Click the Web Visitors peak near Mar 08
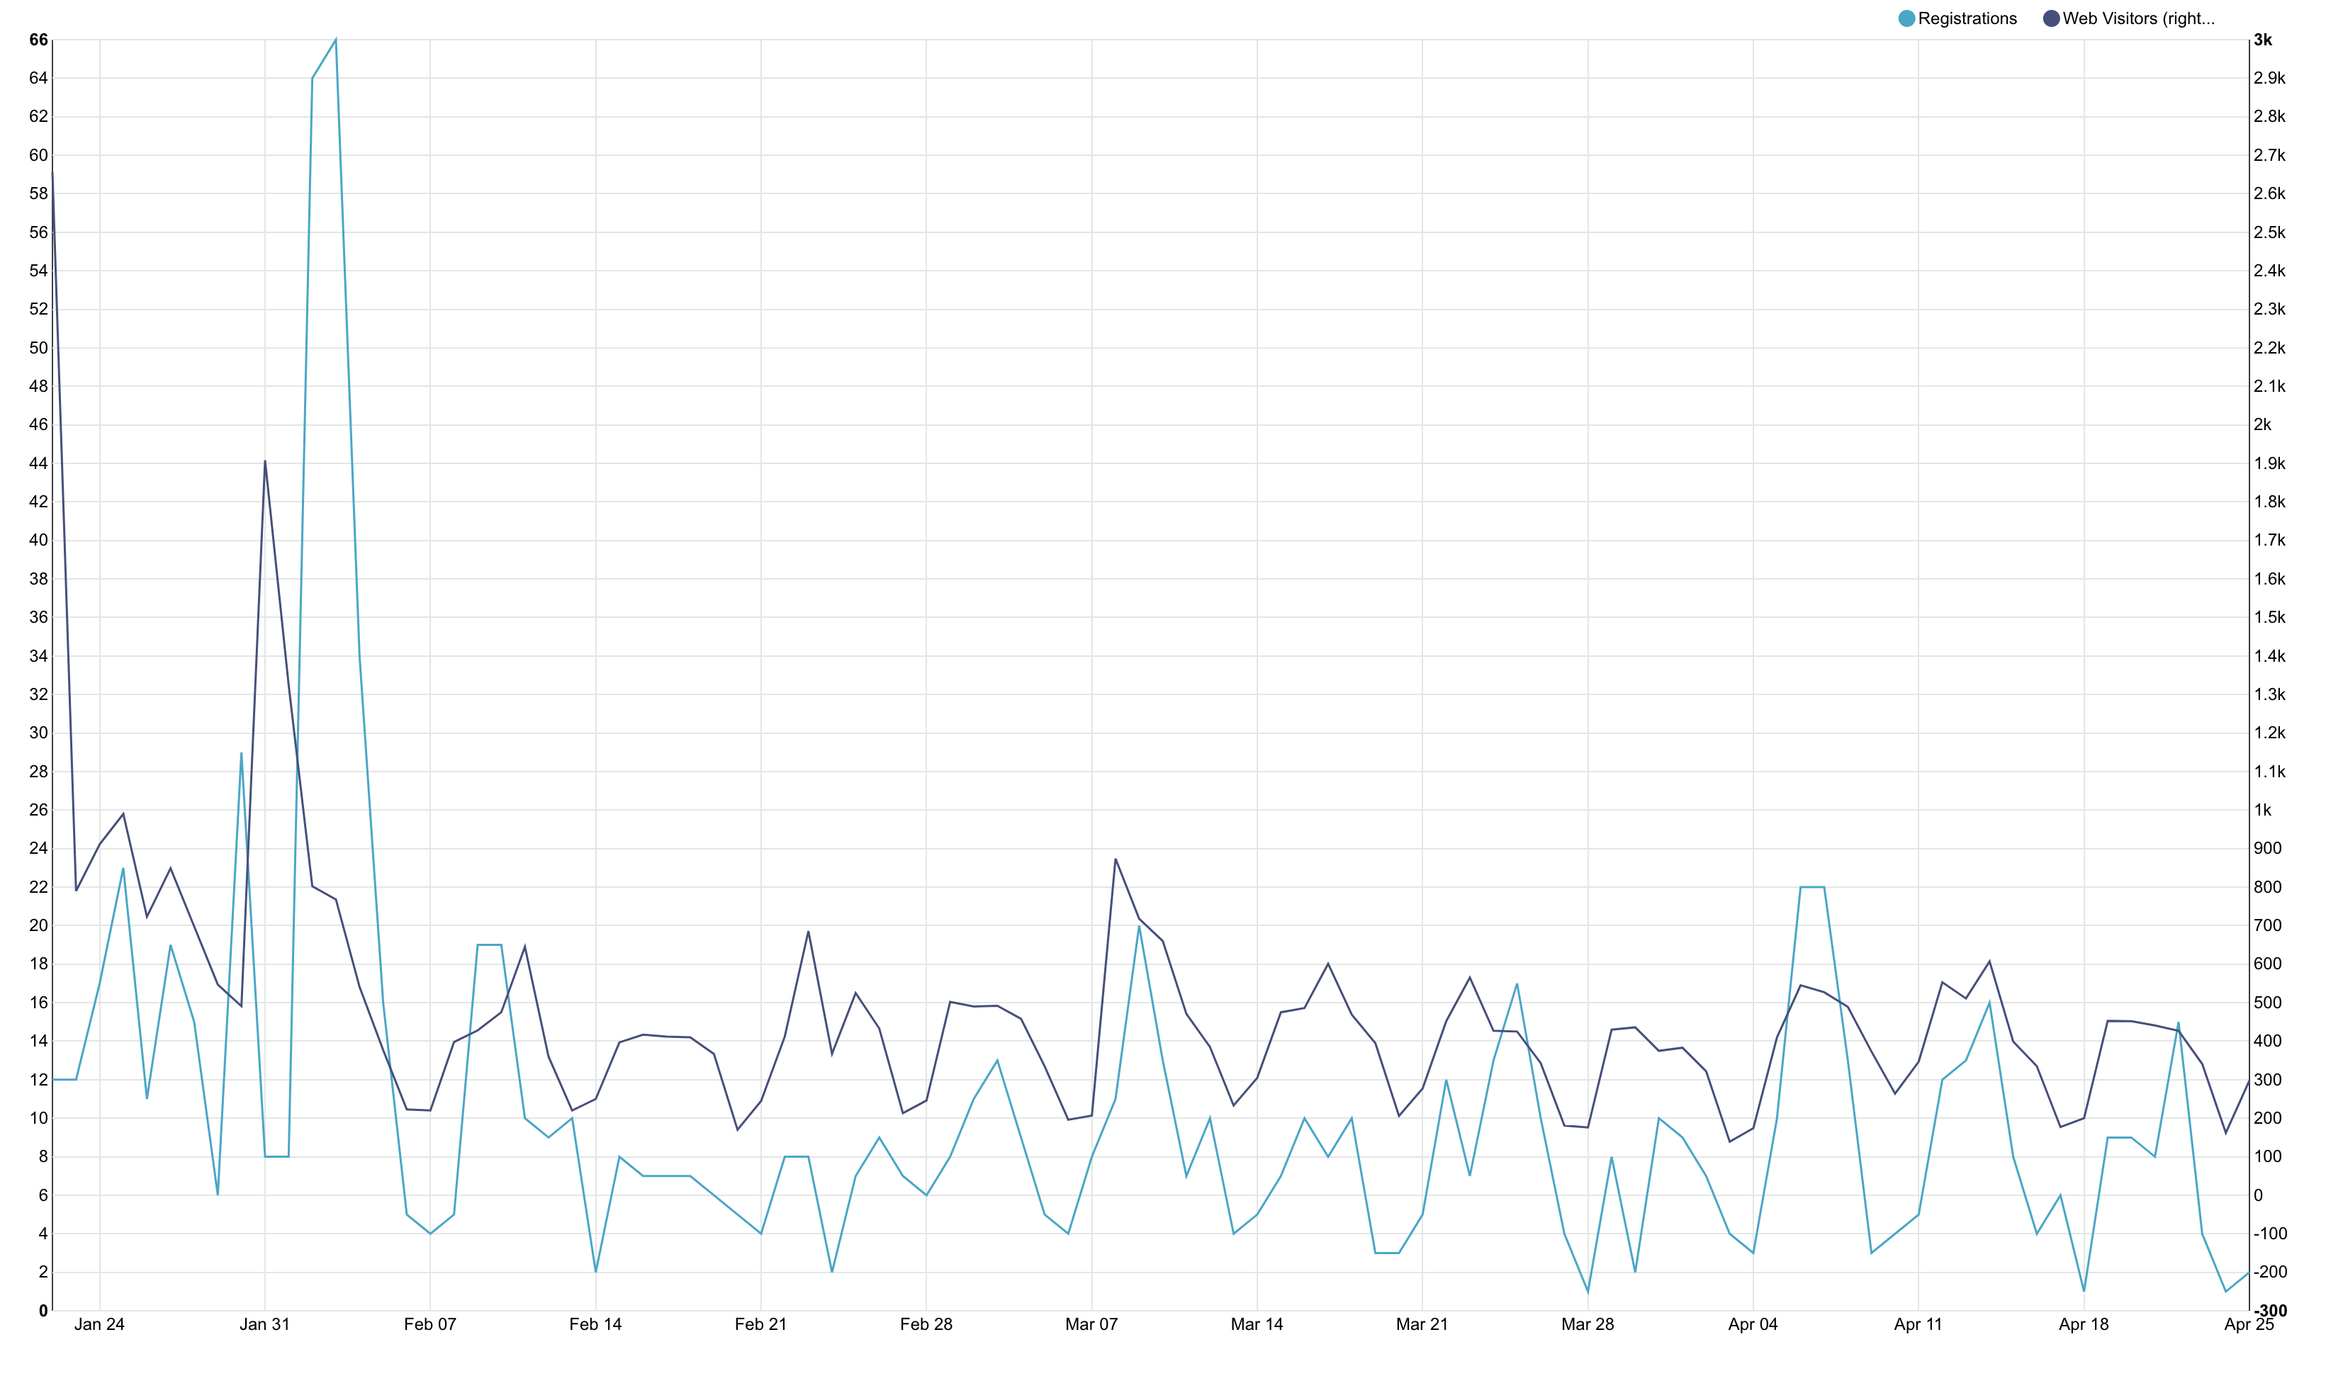The image size is (2326, 1376). pos(1115,859)
